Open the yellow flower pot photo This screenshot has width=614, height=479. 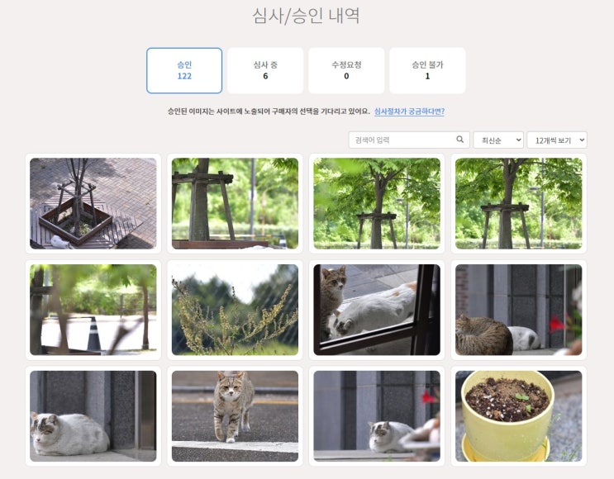click(518, 416)
